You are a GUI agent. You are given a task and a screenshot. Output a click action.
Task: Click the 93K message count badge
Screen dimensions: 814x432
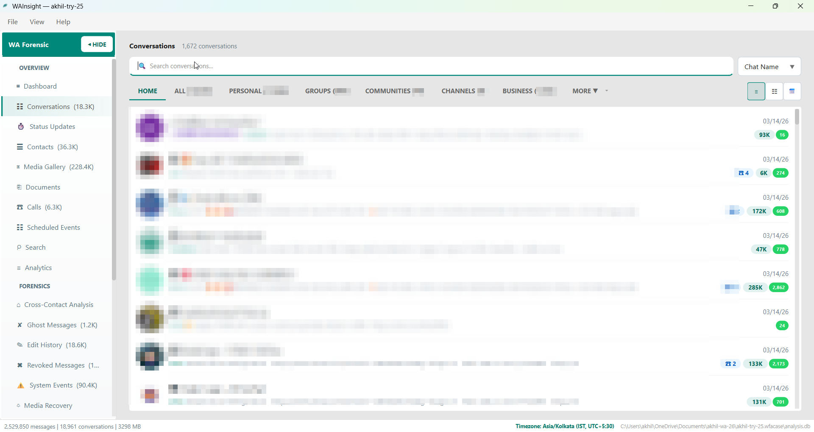(x=764, y=135)
